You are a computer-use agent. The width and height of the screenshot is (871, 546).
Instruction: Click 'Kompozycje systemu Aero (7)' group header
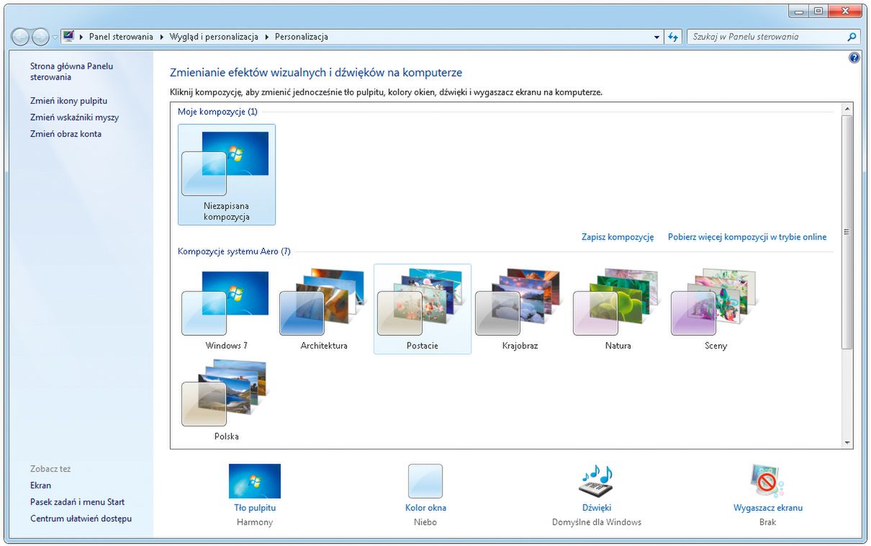tap(234, 251)
